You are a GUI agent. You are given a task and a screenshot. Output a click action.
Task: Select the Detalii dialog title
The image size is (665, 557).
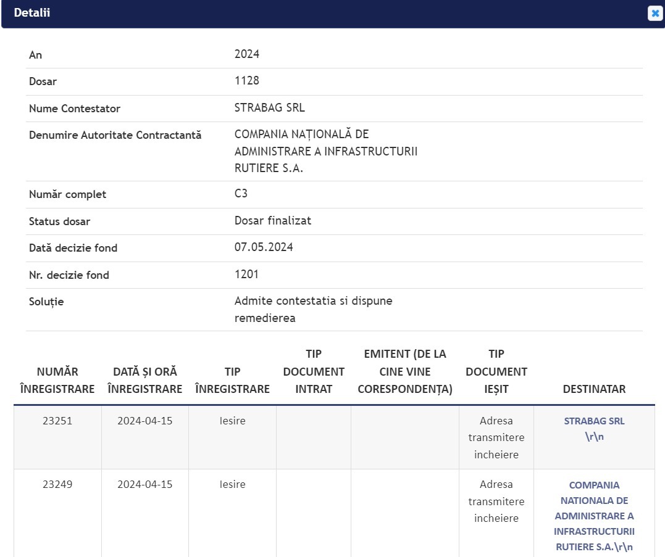[32, 13]
